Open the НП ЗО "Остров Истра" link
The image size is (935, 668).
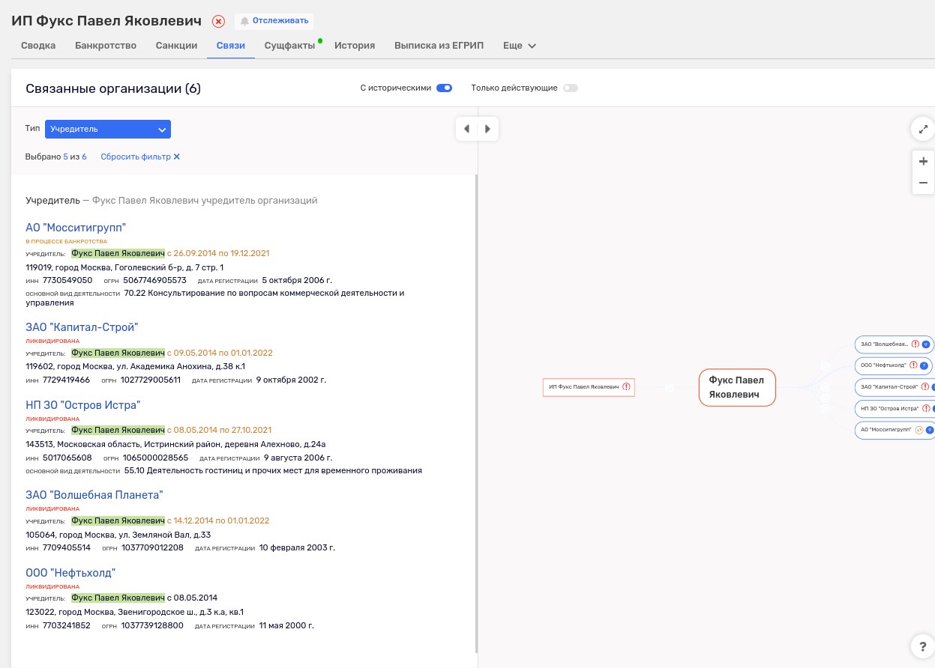pyautogui.click(x=82, y=405)
